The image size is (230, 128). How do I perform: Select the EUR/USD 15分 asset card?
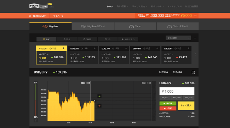[x=83, y=55]
